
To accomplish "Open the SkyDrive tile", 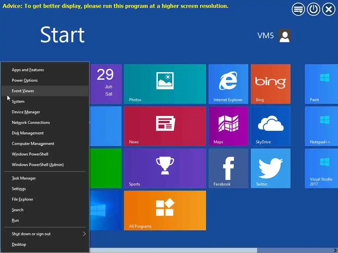I will (x=271, y=126).
